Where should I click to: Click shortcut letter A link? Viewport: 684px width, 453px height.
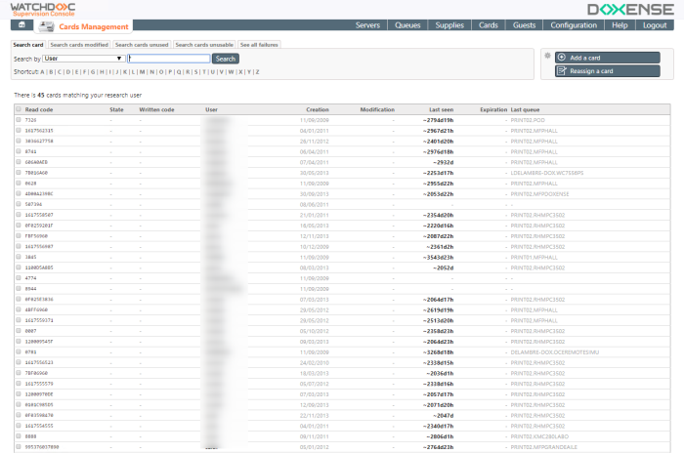[43, 71]
